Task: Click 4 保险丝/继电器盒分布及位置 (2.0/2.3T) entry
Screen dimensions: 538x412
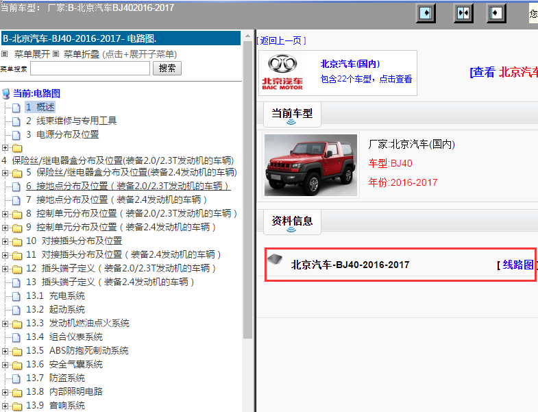Action: 118,160
